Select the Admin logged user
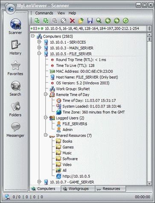155x203 pixels. click(x=67, y=130)
